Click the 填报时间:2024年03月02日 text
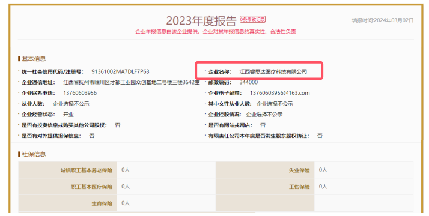 click(383, 20)
